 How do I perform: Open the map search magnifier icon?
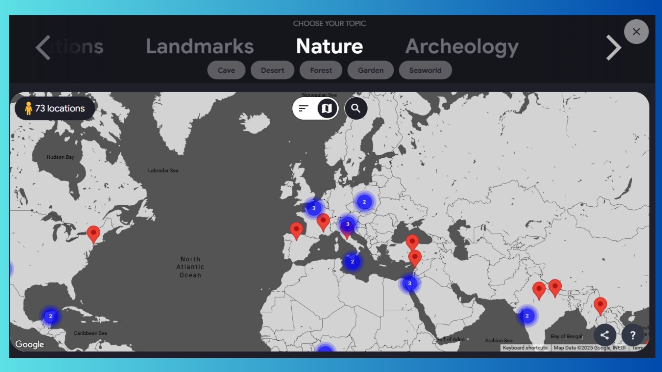[355, 108]
